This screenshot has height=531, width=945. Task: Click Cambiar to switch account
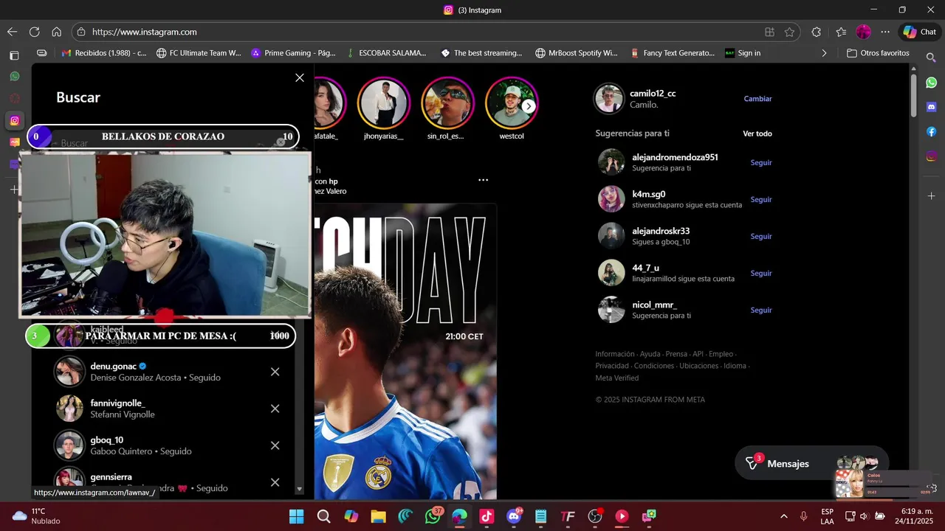pyautogui.click(x=757, y=99)
